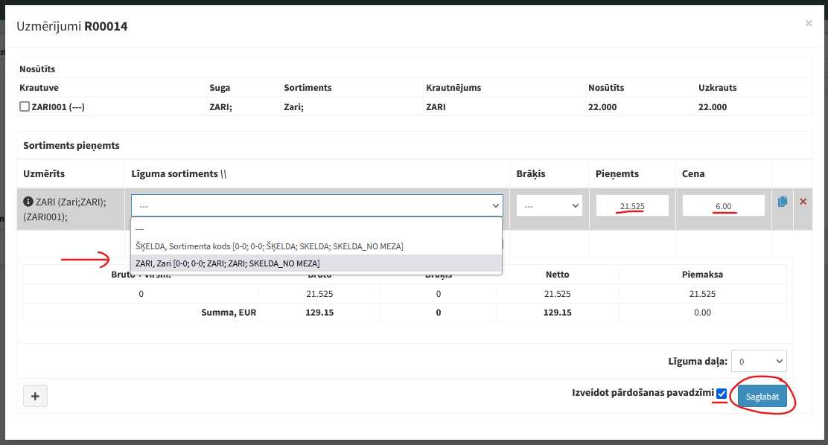This screenshot has width=828, height=445.
Task: Click the Uzkrauts column header
Action: 717,88
